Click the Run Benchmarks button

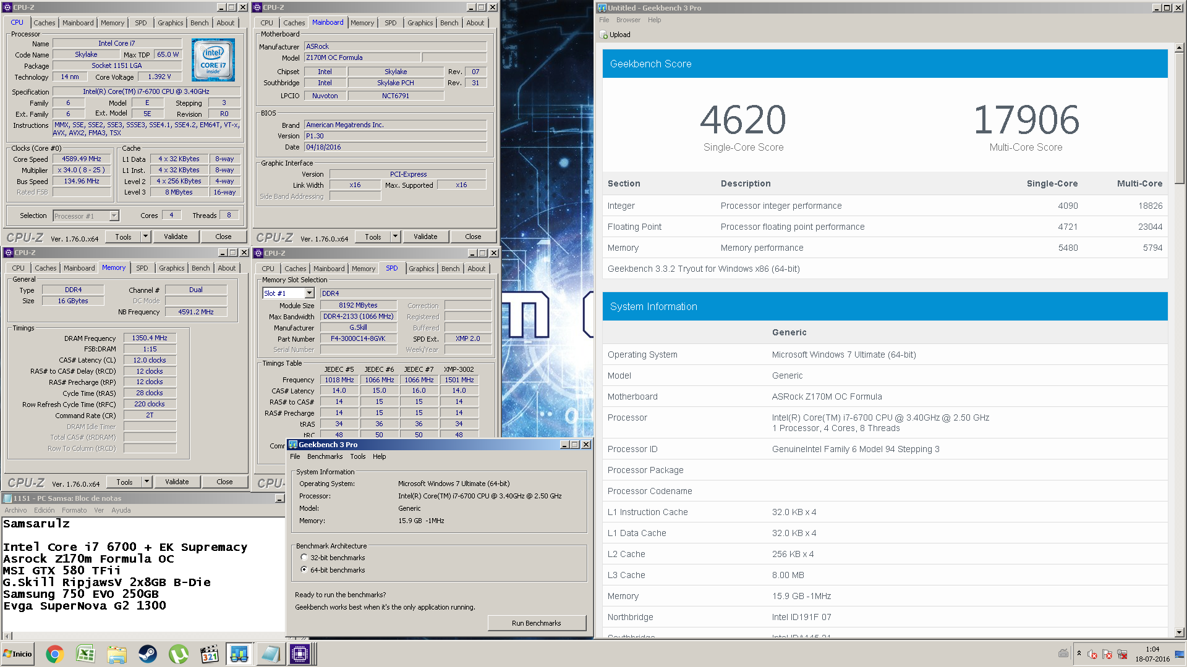537,623
